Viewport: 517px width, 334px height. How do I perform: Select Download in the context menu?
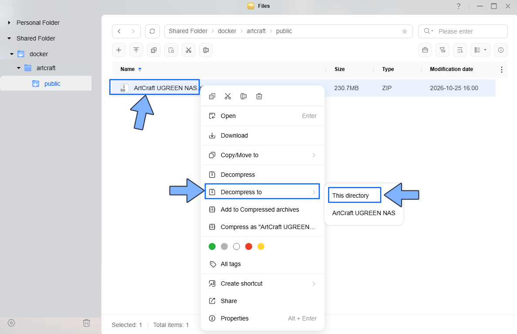(263, 135)
